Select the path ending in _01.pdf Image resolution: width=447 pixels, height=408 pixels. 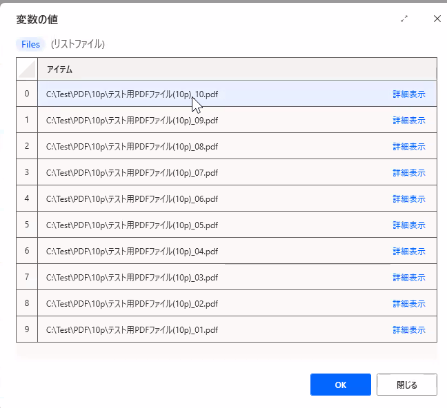[132, 330]
